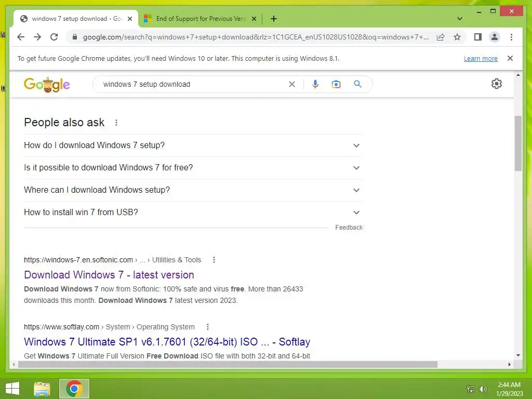Close the windows 7 setup download tab
The width and height of the screenshot is (532, 399).
tap(129, 19)
